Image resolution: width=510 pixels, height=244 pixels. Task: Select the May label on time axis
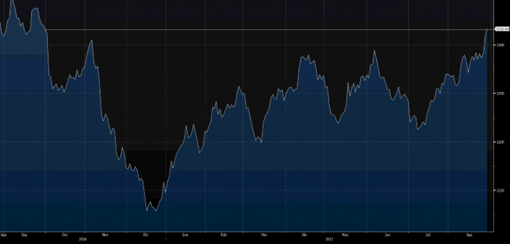(345, 234)
